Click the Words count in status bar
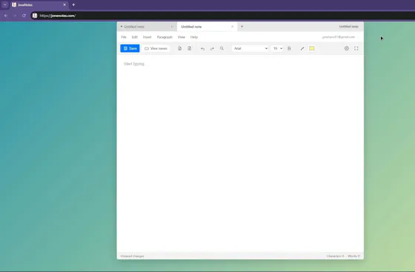 pos(354,256)
